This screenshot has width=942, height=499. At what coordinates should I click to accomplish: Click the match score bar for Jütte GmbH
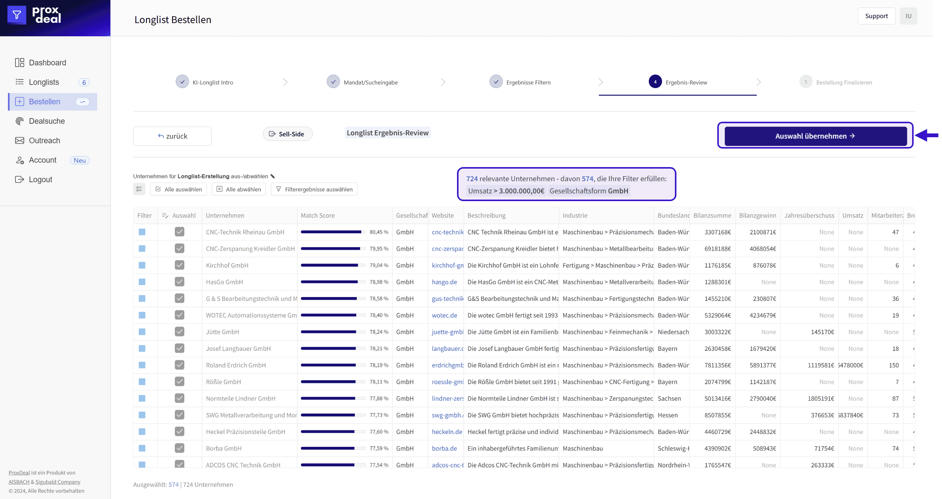[333, 332]
